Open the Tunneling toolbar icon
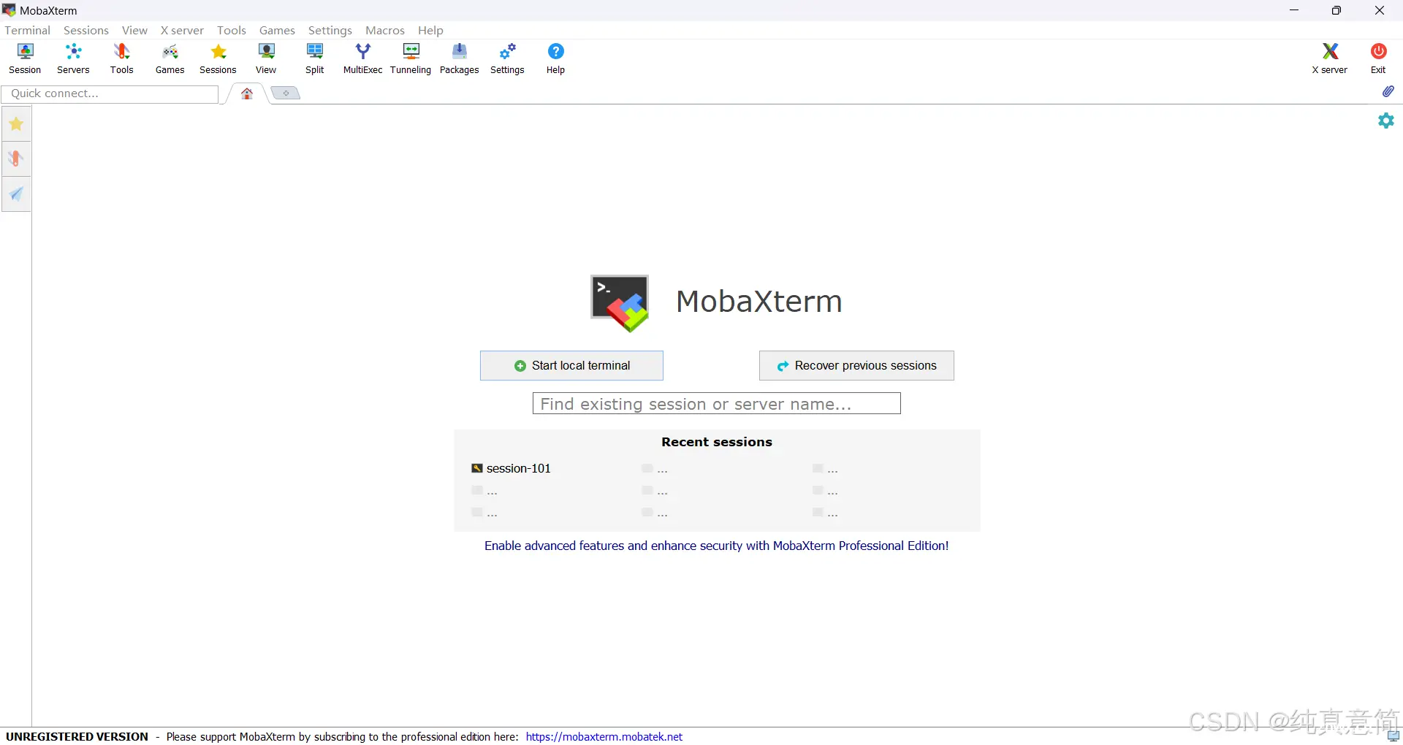Screen dimensions: 1403x745 tap(411, 58)
